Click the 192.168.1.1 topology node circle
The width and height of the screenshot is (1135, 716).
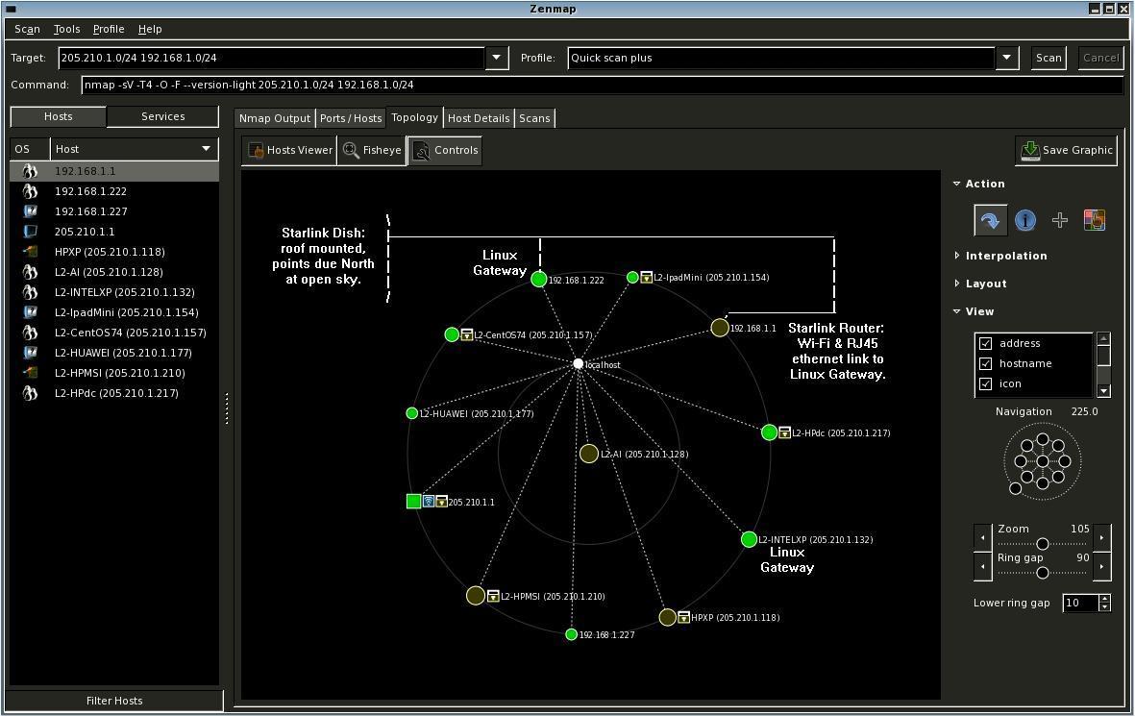point(720,327)
